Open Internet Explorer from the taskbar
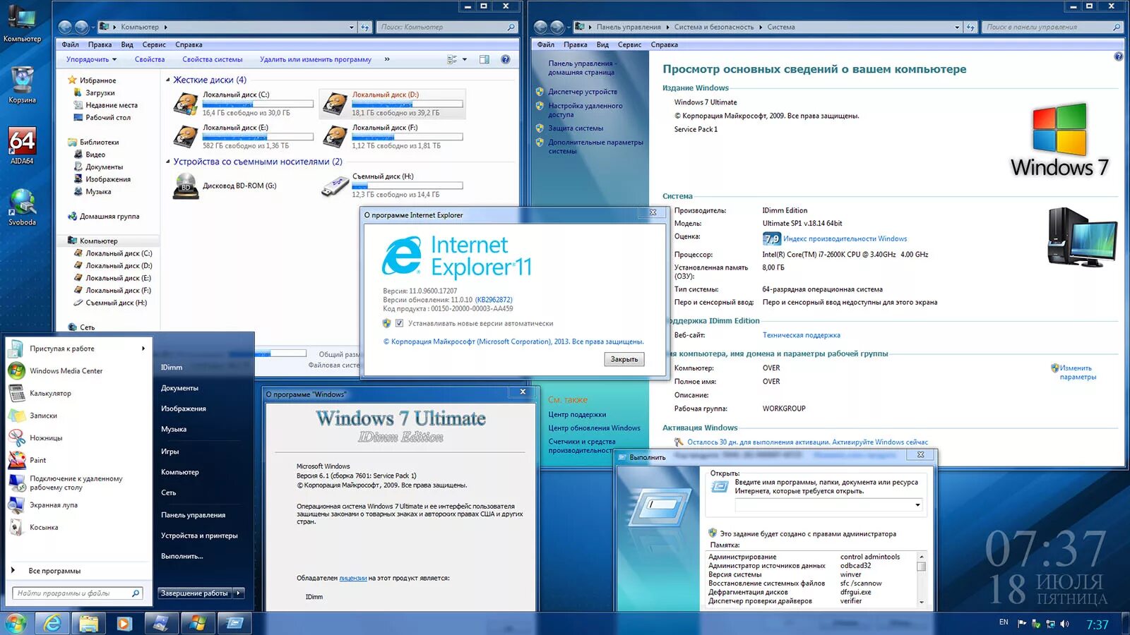The height and width of the screenshot is (635, 1130). pos(53,623)
